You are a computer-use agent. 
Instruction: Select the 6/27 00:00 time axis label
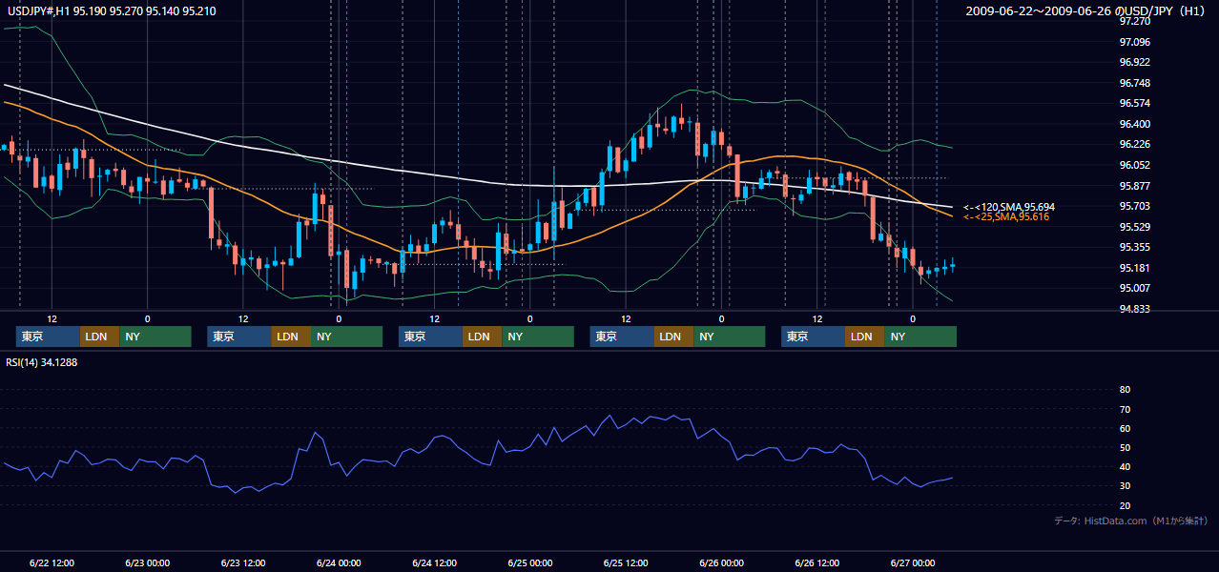913,562
